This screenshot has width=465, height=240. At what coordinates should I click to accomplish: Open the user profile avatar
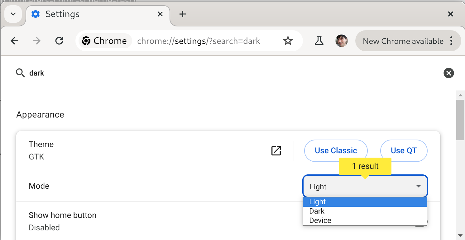pos(341,41)
